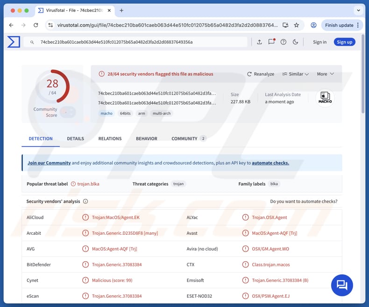Image resolution: width=369 pixels, height=307 pixels.
Task: Click the VirusTotal logo icon
Action: tap(14, 42)
